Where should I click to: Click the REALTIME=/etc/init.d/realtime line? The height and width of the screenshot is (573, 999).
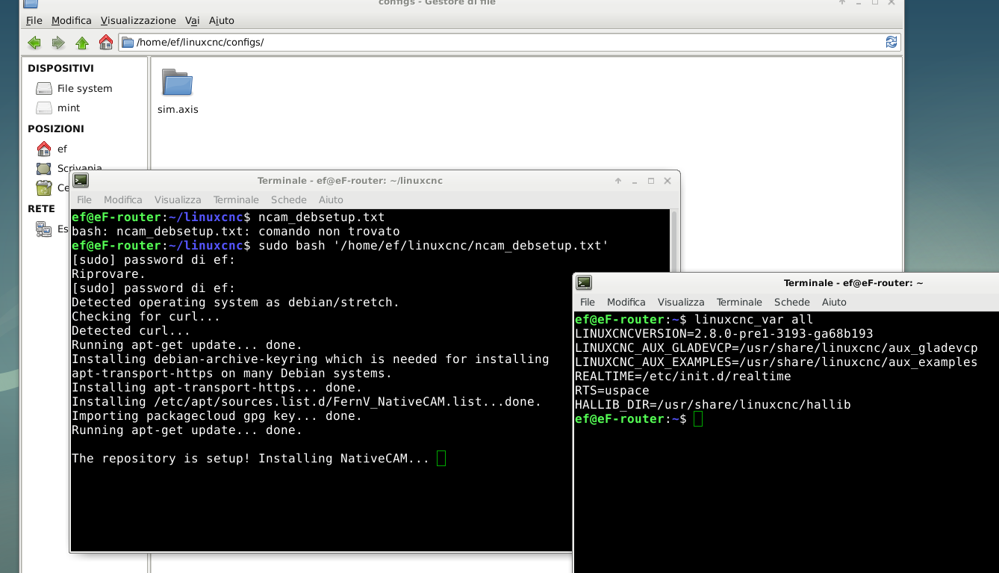click(682, 377)
